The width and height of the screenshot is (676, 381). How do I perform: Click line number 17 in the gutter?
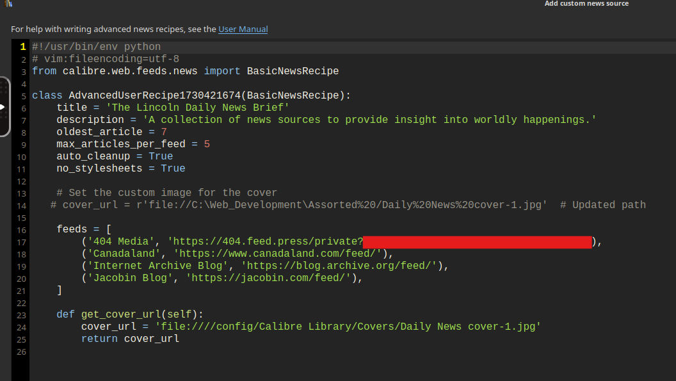(22, 242)
